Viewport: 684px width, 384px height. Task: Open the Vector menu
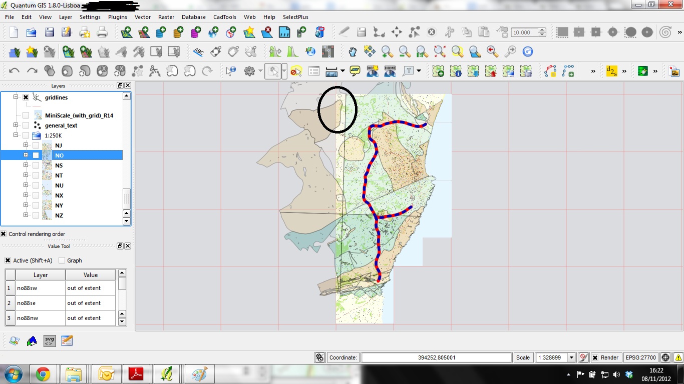(x=143, y=17)
